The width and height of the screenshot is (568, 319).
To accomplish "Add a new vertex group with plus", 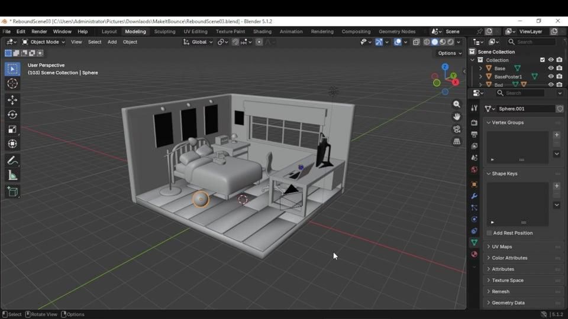I will point(557,135).
